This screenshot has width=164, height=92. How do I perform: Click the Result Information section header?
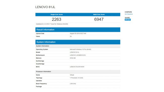(78, 29)
